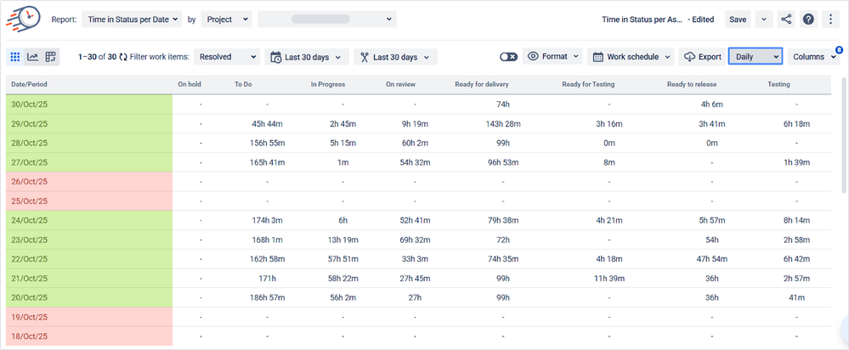
Task: Open the Work schedule menu
Action: tap(630, 57)
